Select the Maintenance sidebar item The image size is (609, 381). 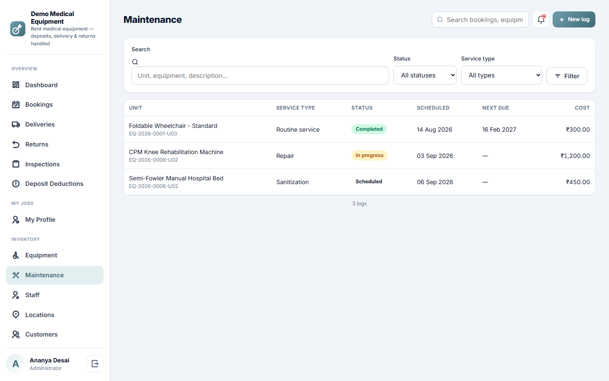(x=55, y=275)
